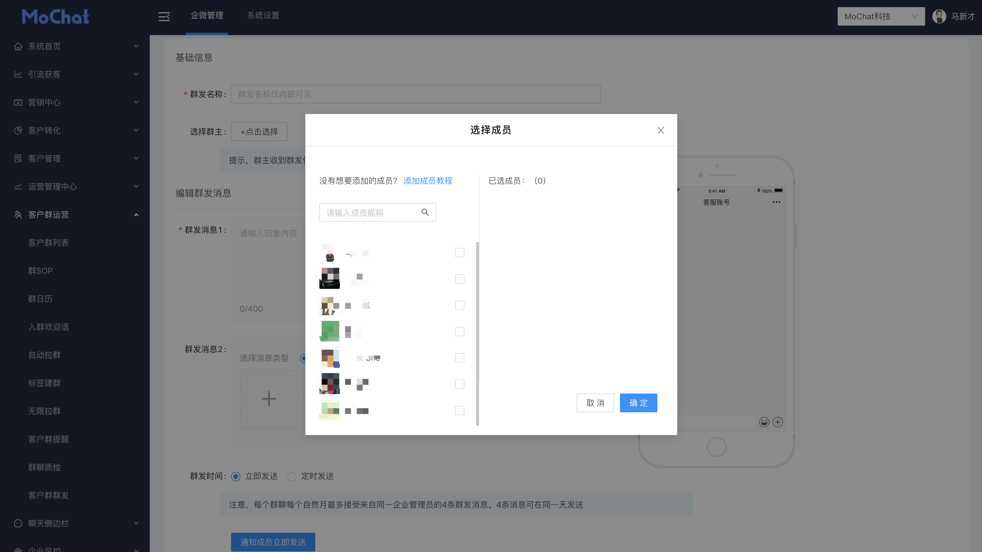Open 群聊质检 in sidebar
Screen dimensions: 982x552
coord(45,468)
